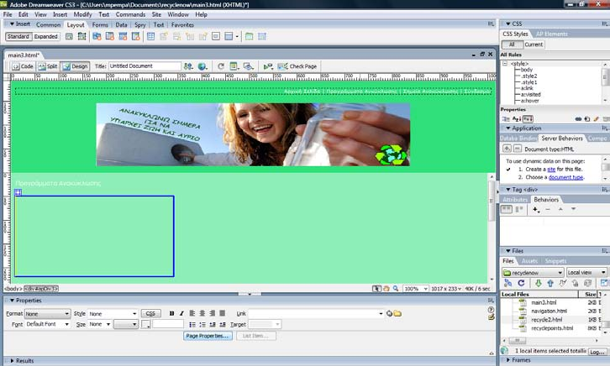Image resolution: width=610 pixels, height=366 pixels.
Task: Select the Hand tool in status bar
Action: tap(387, 289)
